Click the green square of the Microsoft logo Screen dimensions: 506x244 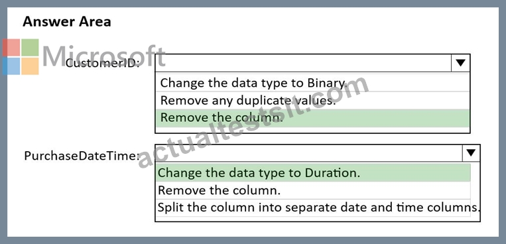(30, 48)
